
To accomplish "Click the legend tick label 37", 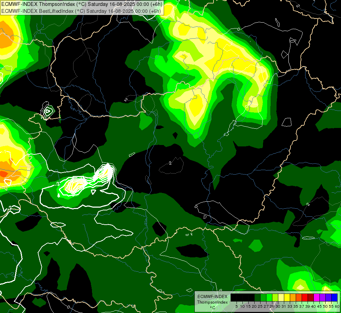I will 302,306.
